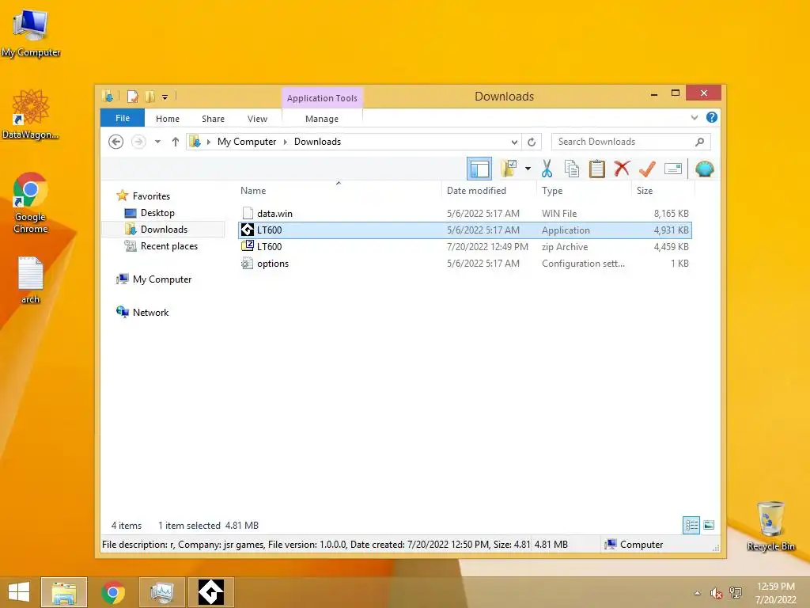Viewport: 810px width, 608px height.
Task: Click the orange checkmark Properties icon
Action: (647, 169)
